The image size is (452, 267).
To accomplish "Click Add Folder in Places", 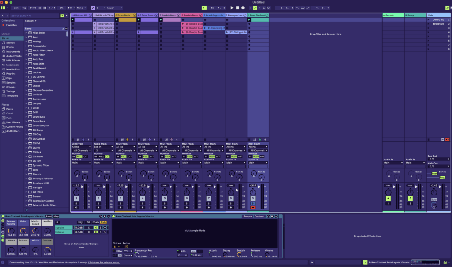I will point(12,131).
